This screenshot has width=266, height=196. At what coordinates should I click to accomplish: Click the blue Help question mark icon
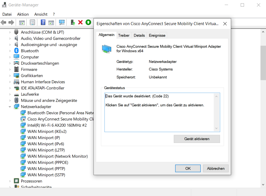pyautogui.click(x=43, y=22)
